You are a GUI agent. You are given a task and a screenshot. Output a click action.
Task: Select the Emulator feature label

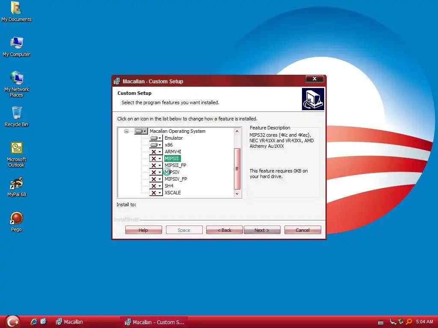click(x=174, y=138)
